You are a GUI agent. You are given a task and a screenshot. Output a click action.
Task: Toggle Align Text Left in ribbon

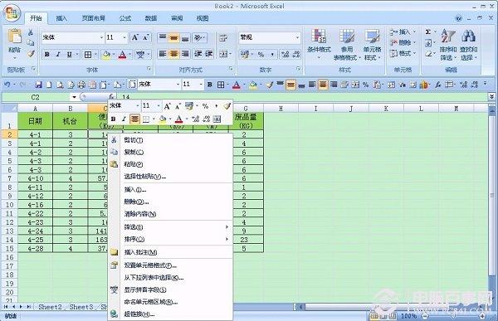(x=163, y=54)
